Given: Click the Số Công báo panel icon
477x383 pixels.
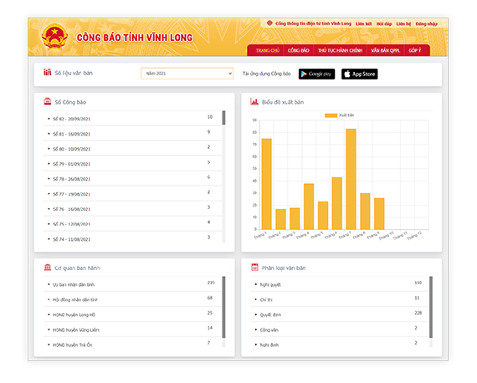Looking at the screenshot, I should 48,101.
